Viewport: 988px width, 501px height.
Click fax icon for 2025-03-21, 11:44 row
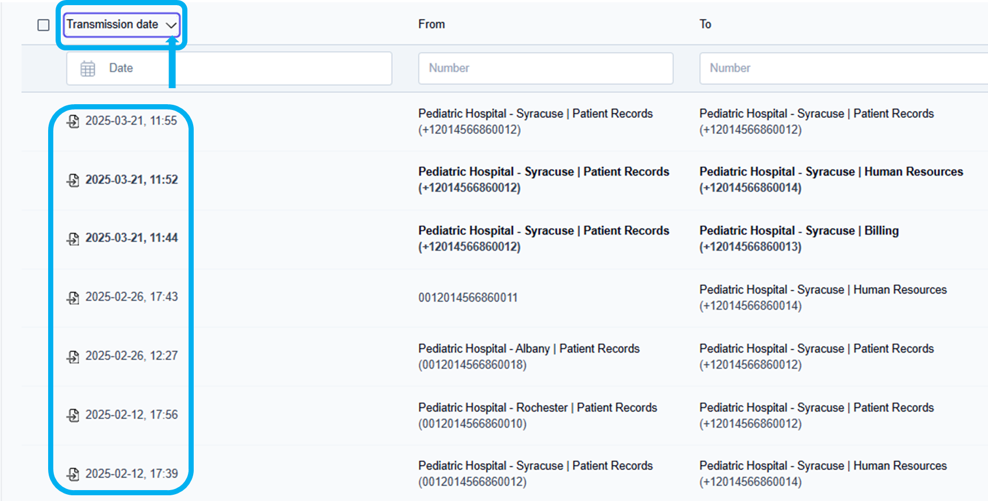pos(73,238)
